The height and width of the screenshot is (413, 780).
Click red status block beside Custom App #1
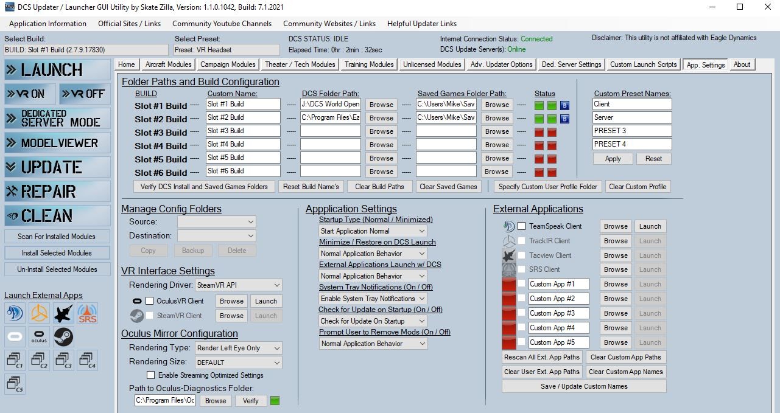[509, 284]
